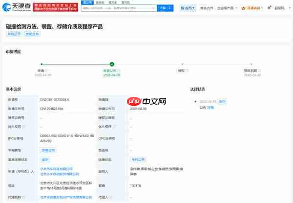
Task: Click the blue tag in the 专利类型 row
Action: (x=48, y=150)
